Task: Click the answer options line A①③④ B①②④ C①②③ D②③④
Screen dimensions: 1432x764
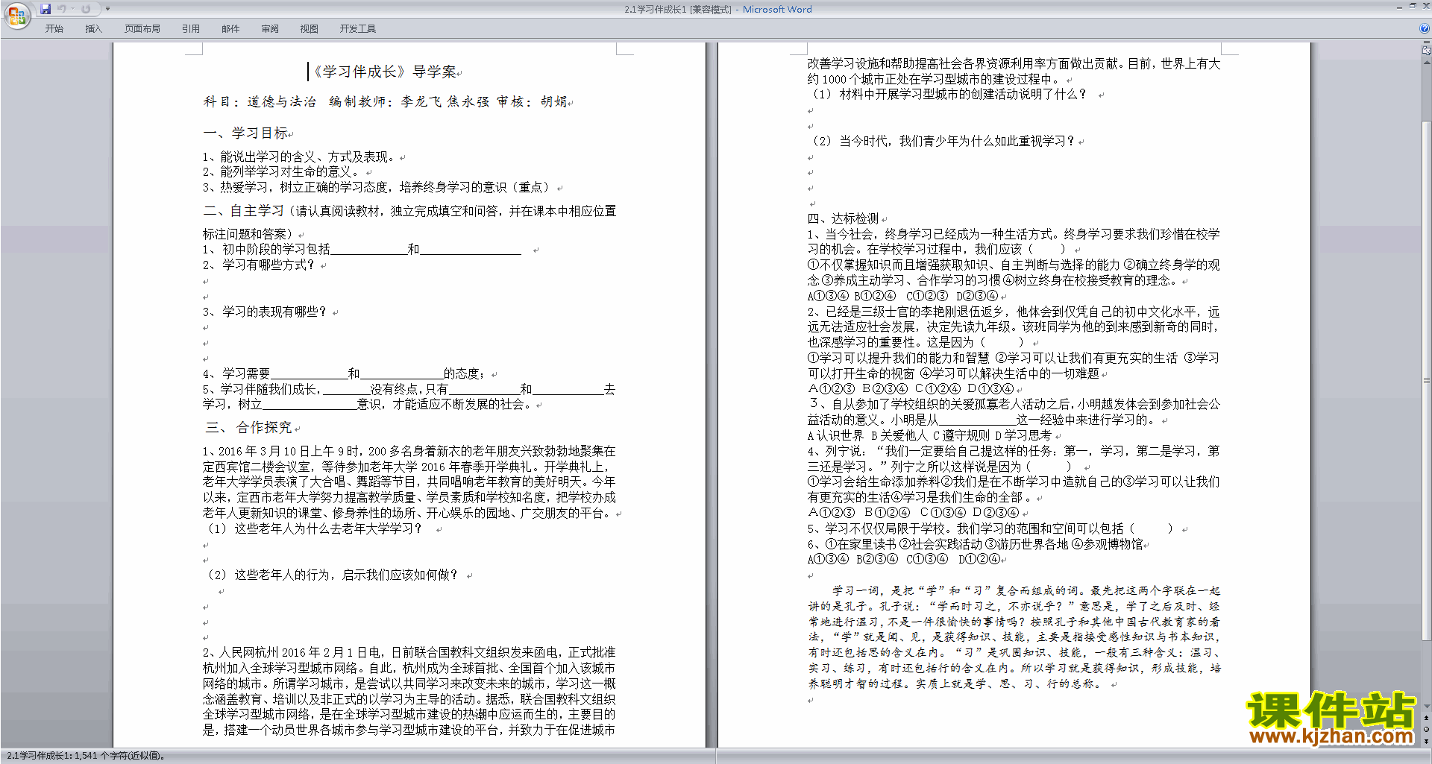Action: 902,296
